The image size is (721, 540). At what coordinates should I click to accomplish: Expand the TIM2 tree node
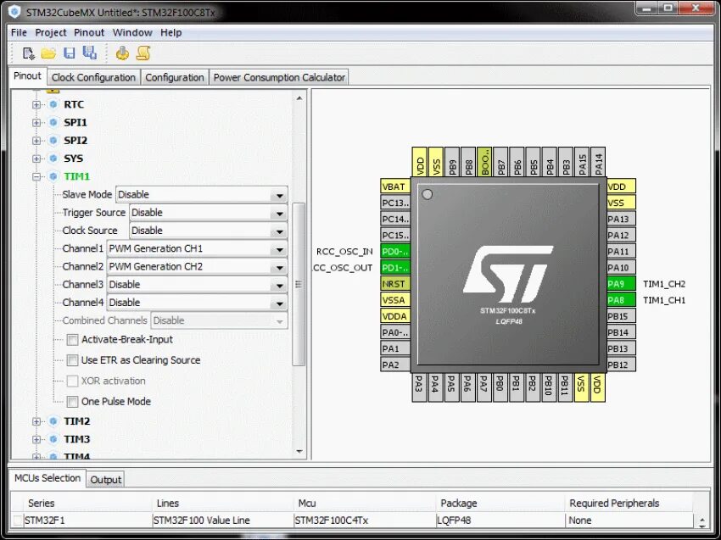pos(36,421)
